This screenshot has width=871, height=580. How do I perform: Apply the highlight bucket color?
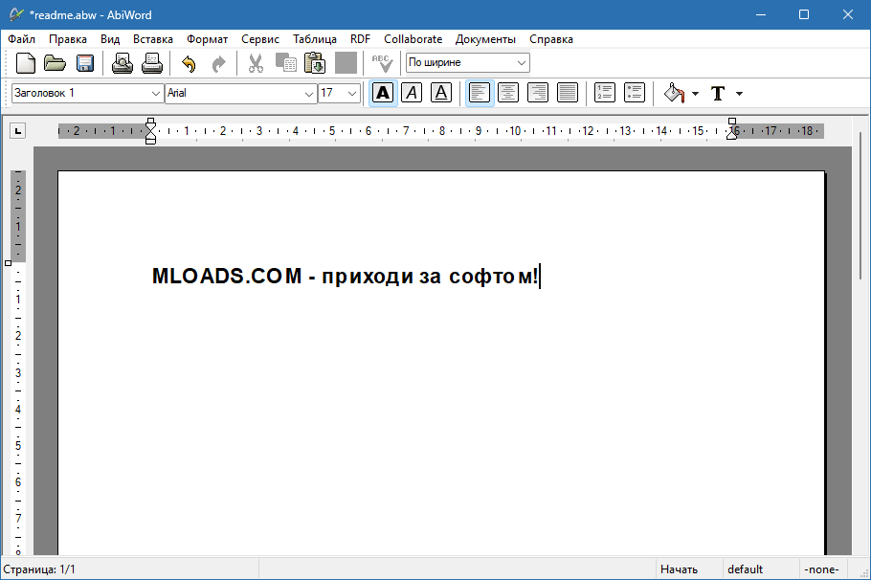click(674, 93)
